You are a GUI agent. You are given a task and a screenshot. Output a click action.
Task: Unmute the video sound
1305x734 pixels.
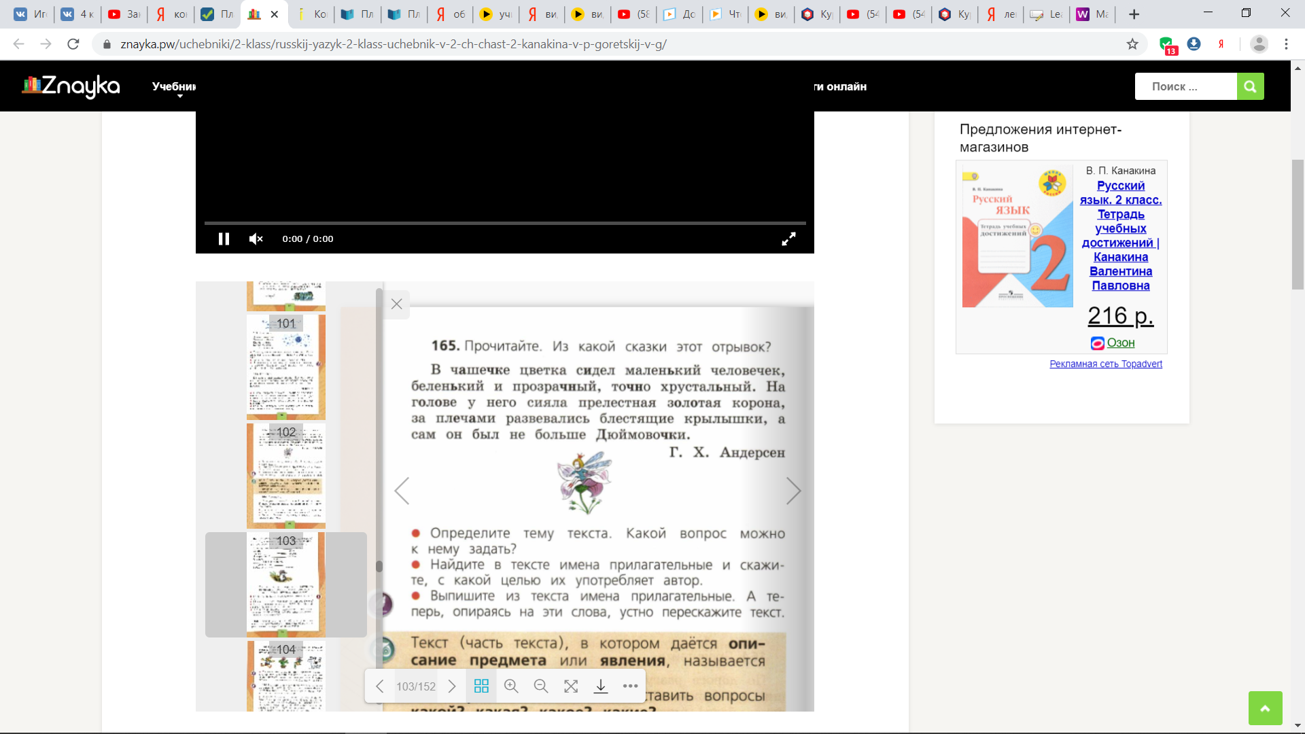256,239
